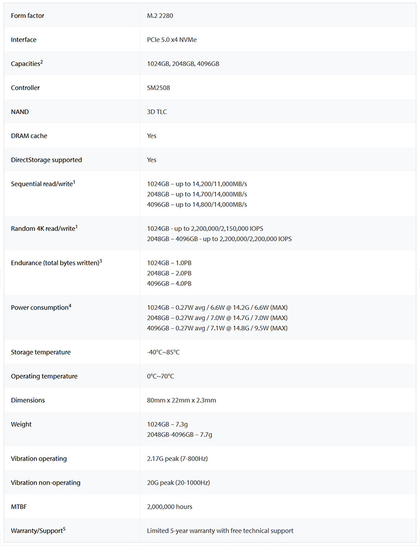Viewport: 420px width, 546px height.
Task: Click Yes value for DirectStorage supported
Action: coord(152,160)
